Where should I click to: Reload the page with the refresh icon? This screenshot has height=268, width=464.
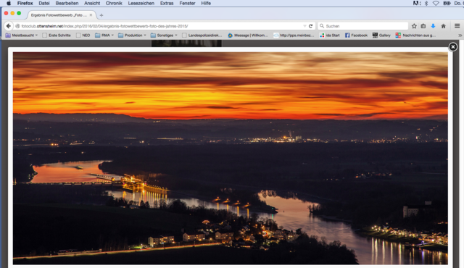[x=310, y=26]
